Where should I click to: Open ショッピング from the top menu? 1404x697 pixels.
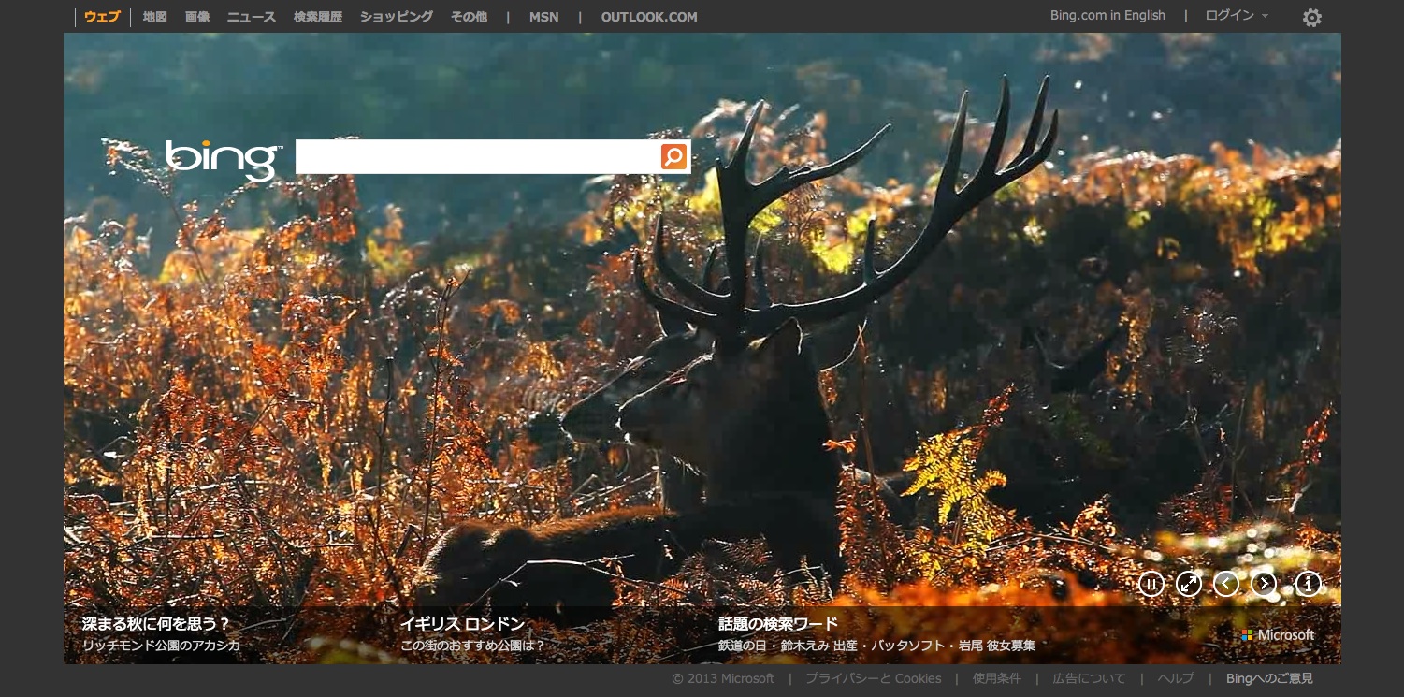point(396,17)
